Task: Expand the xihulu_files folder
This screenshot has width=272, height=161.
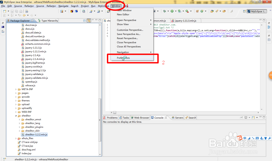Action: [x=16, y=138]
